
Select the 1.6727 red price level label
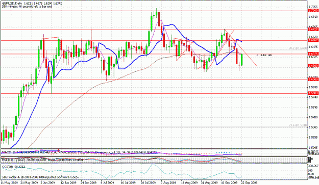click(x=313, y=30)
